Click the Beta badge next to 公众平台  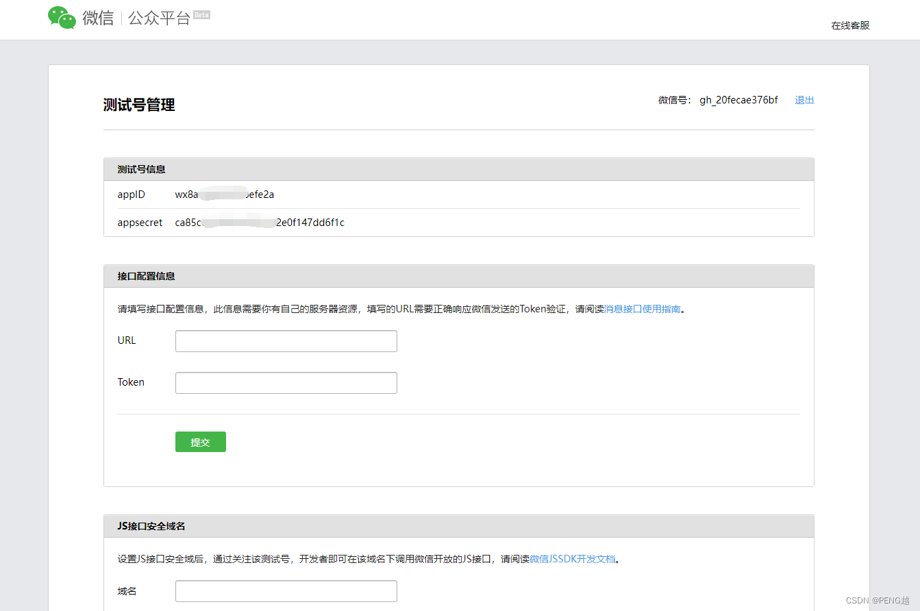coord(201,14)
